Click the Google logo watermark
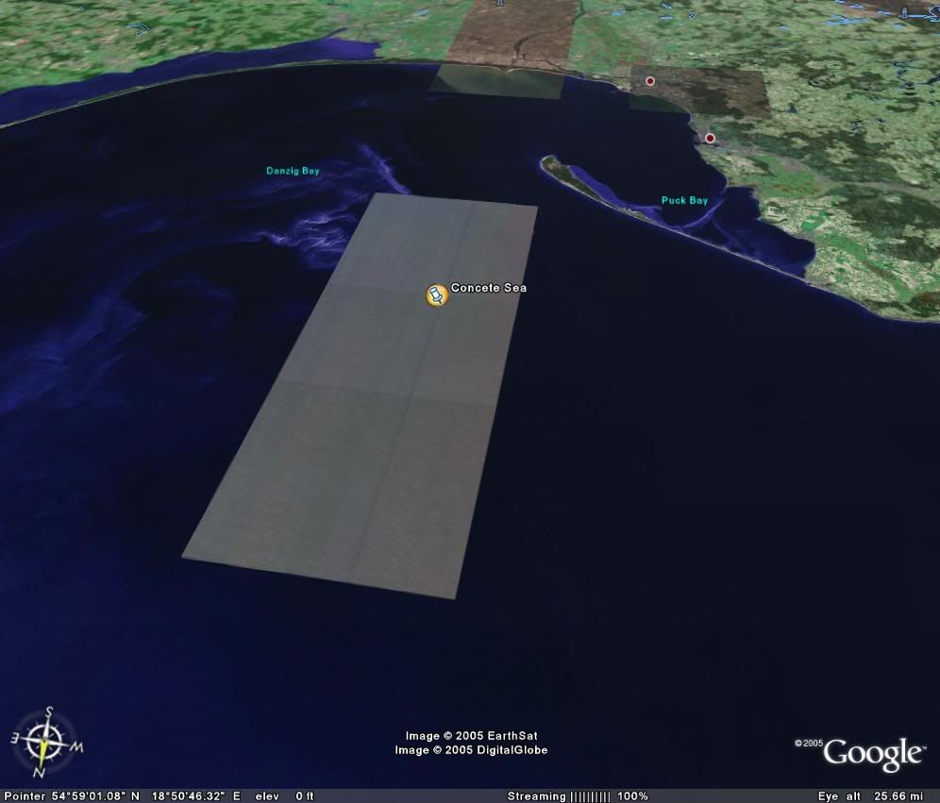 pyautogui.click(x=871, y=754)
